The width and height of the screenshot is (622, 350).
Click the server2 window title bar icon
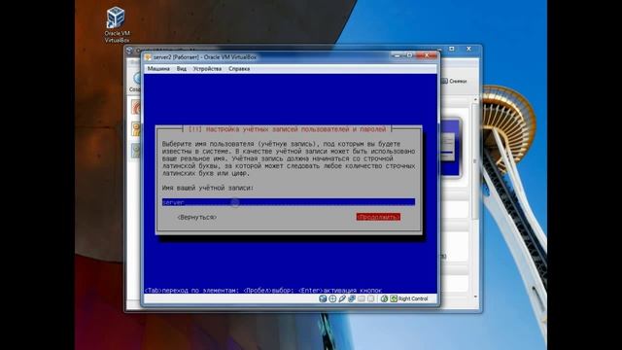coord(148,57)
